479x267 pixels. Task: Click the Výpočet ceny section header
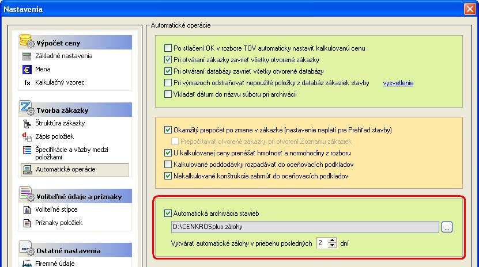(75, 43)
